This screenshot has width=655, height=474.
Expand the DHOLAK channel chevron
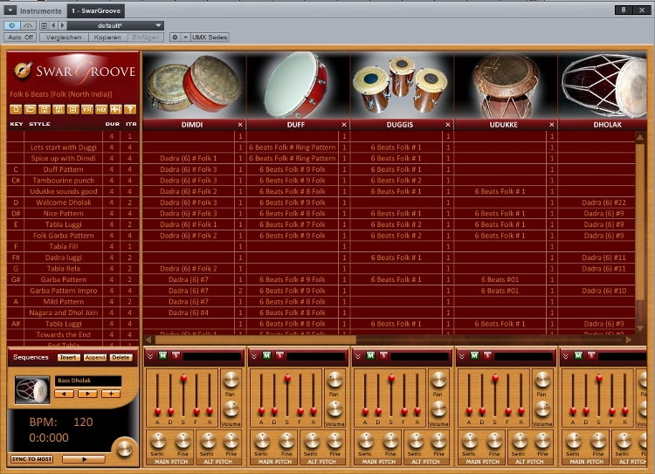pyautogui.click(x=565, y=356)
